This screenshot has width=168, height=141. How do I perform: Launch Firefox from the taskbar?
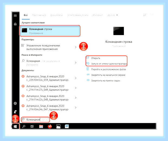50,127
